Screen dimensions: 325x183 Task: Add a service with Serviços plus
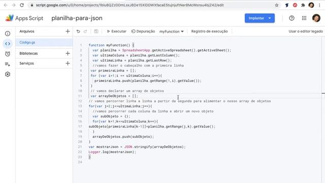(68, 63)
